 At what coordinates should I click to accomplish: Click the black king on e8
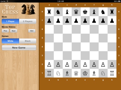(85, 12)
